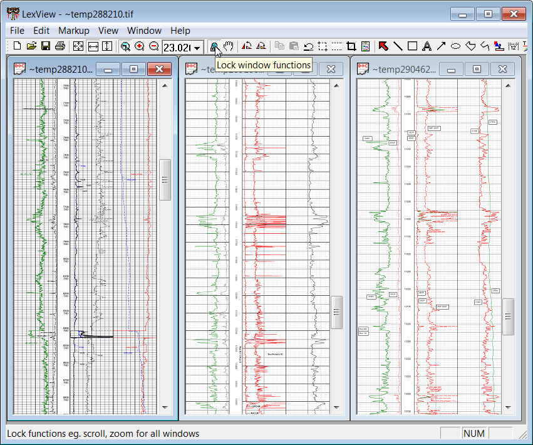Select the polygon markup tool
The height and width of the screenshot is (445, 533).
pyautogui.click(x=470, y=46)
